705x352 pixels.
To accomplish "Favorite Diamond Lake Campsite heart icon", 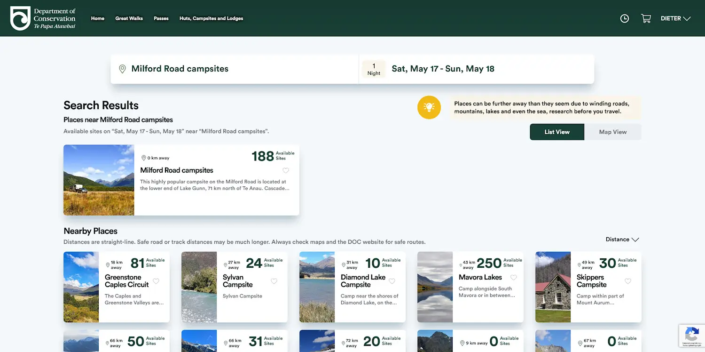I will 392,281.
